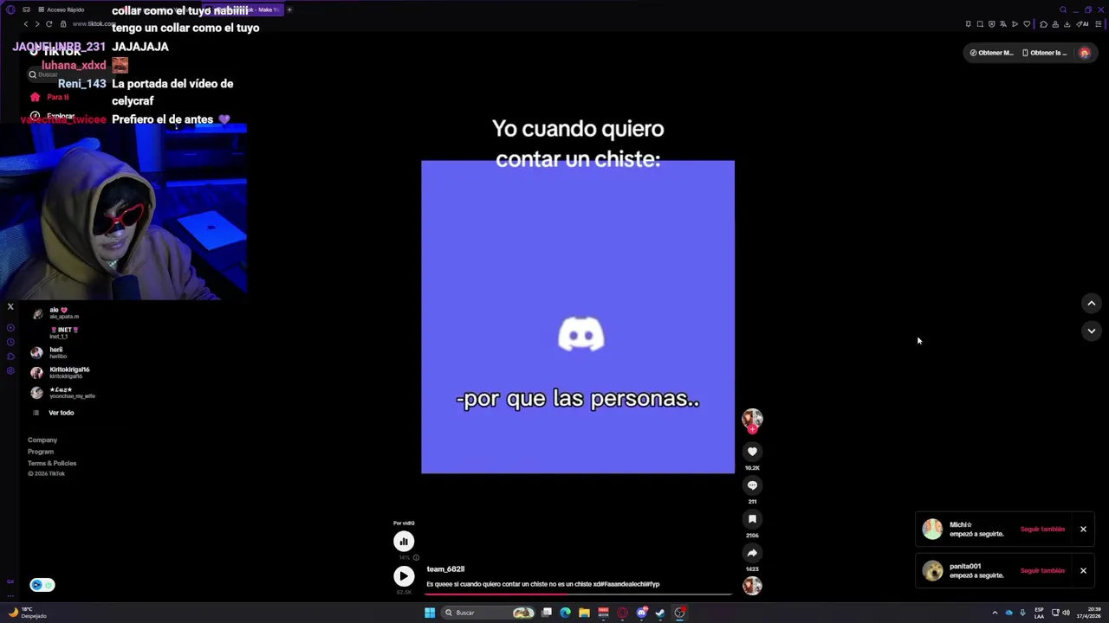The width and height of the screenshot is (1109, 623).
Task: Open Microsoft Edge from the taskbar
Action: [x=566, y=613]
